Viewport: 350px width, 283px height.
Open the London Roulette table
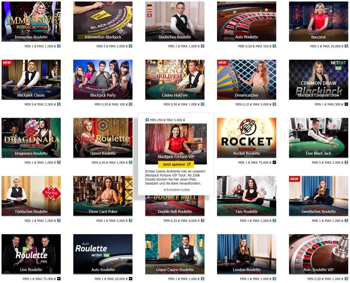pyautogui.click(x=247, y=254)
